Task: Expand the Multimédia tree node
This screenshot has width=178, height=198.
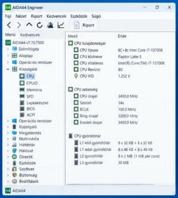Action: [x=8, y=139]
